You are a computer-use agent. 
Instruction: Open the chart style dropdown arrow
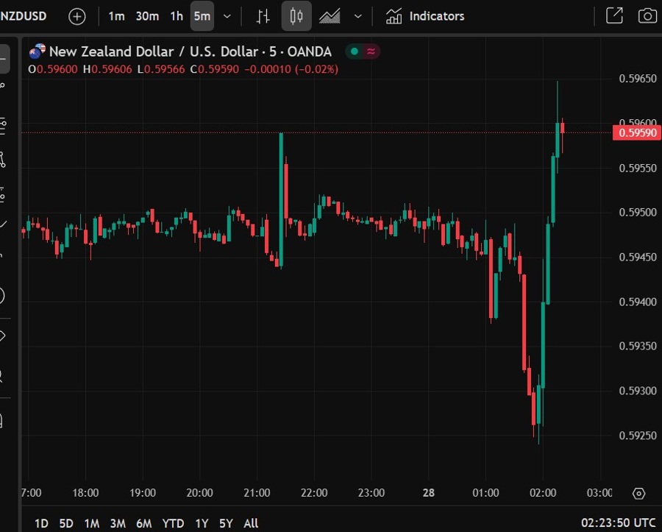tap(358, 15)
